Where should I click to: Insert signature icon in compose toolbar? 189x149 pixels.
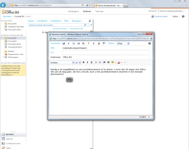coord(99,43)
